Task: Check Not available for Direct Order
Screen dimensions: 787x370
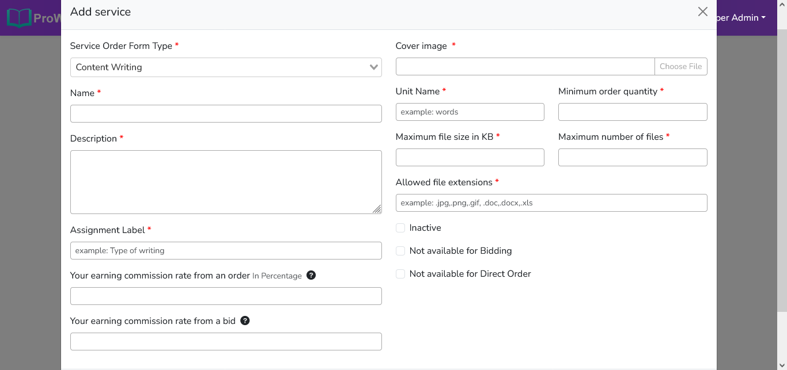Action: [x=400, y=274]
